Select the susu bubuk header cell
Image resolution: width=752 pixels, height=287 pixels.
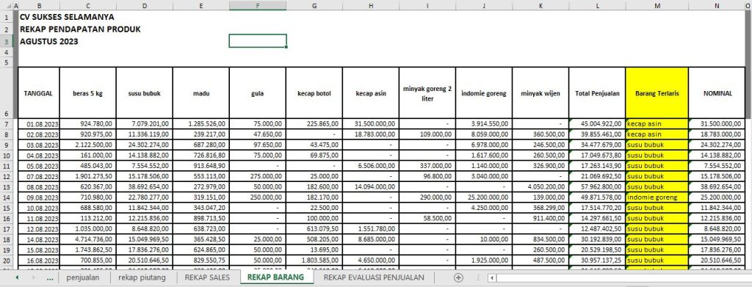click(145, 93)
